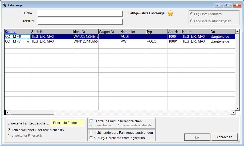The image size is (244, 146).
Task: Click Adr-Nr. 10001 in the AUDI row
Action: (x=174, y=36)
